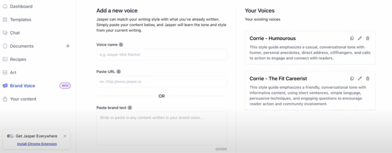Copy the Corrie - Humourous voice
Viewport: 392px width, 153px height.
(352, 38)
